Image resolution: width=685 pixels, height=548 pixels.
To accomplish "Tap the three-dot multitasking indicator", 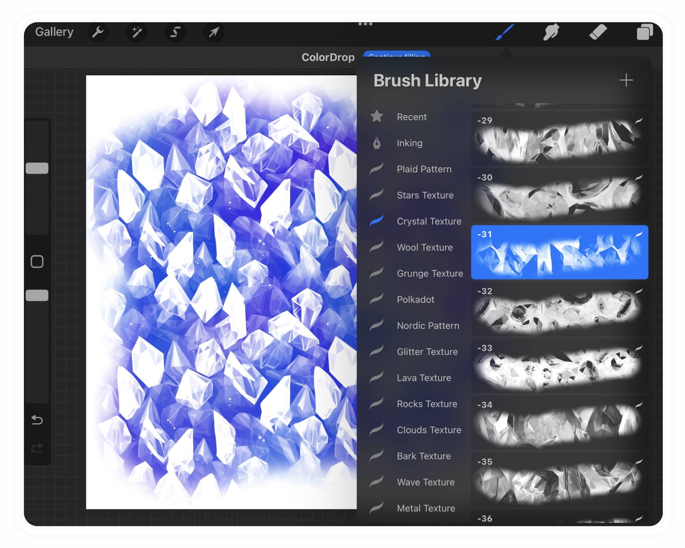I will tap(365, 24).
